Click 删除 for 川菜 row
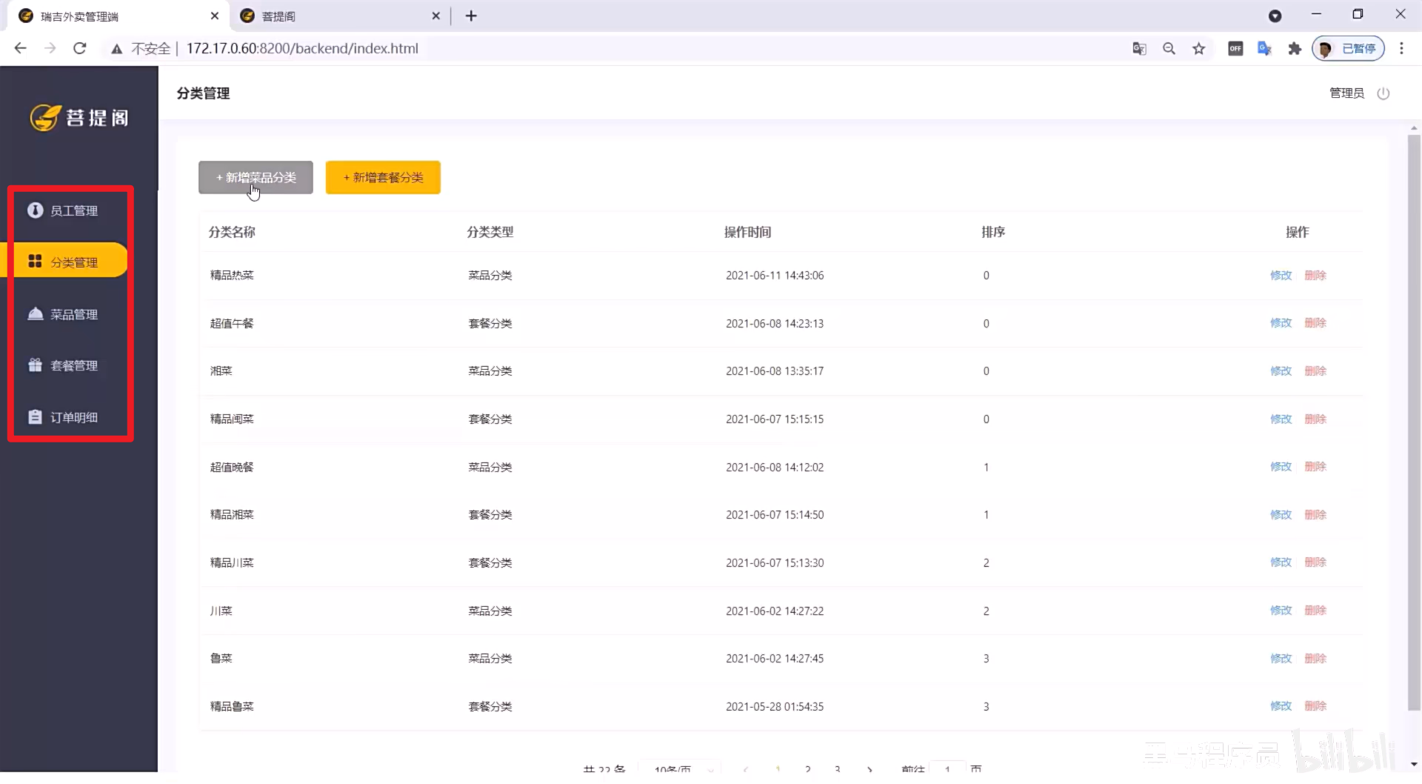 tap(1315, 611)
